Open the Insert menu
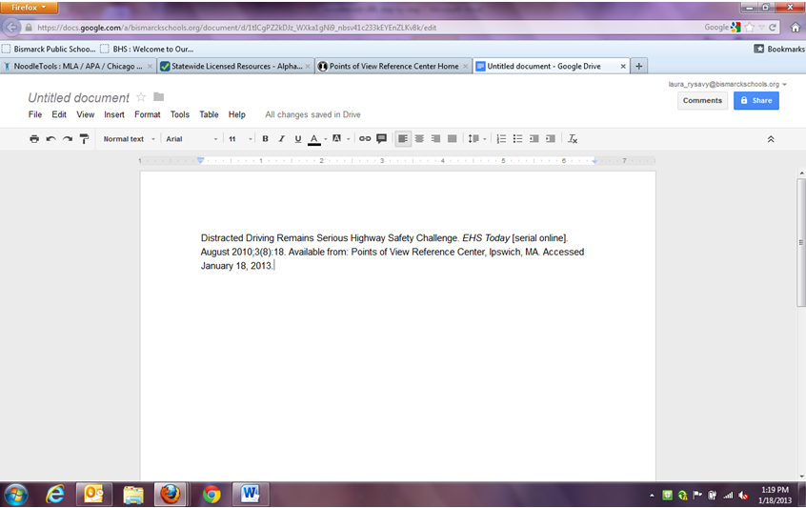Image resolution: width=806 pixels, height=508 pixels. pyautogui.click(x=114, y=114)
